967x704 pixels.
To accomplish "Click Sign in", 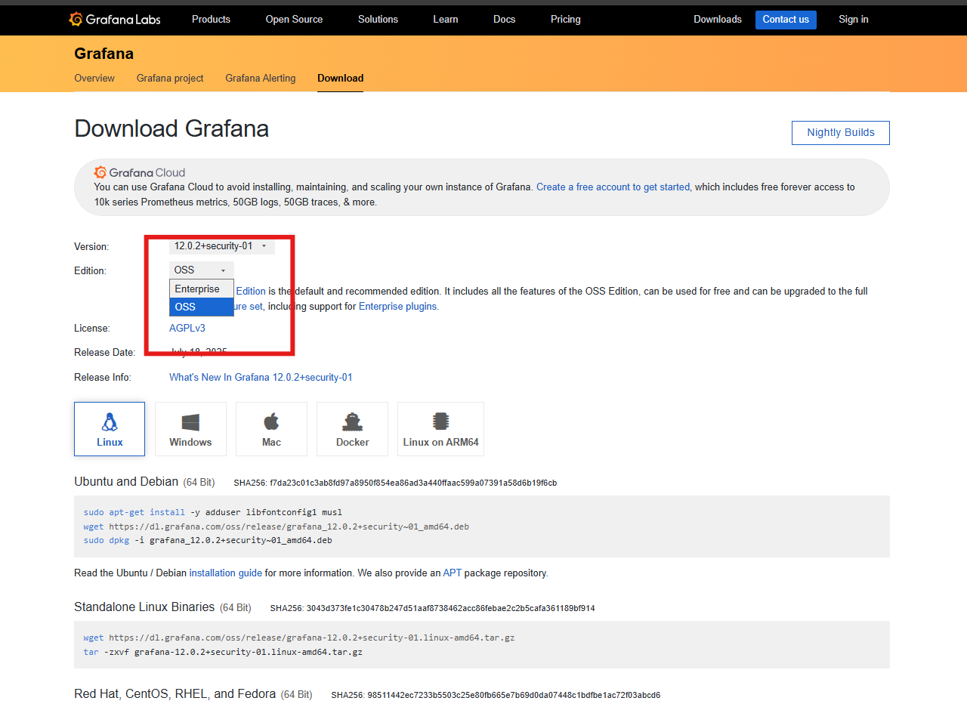I will click(x=854, y=19).
